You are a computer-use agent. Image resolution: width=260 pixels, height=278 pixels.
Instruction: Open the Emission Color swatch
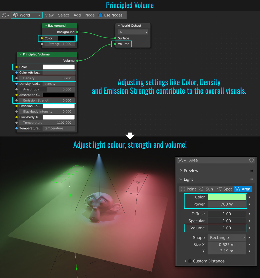[59, 106]
